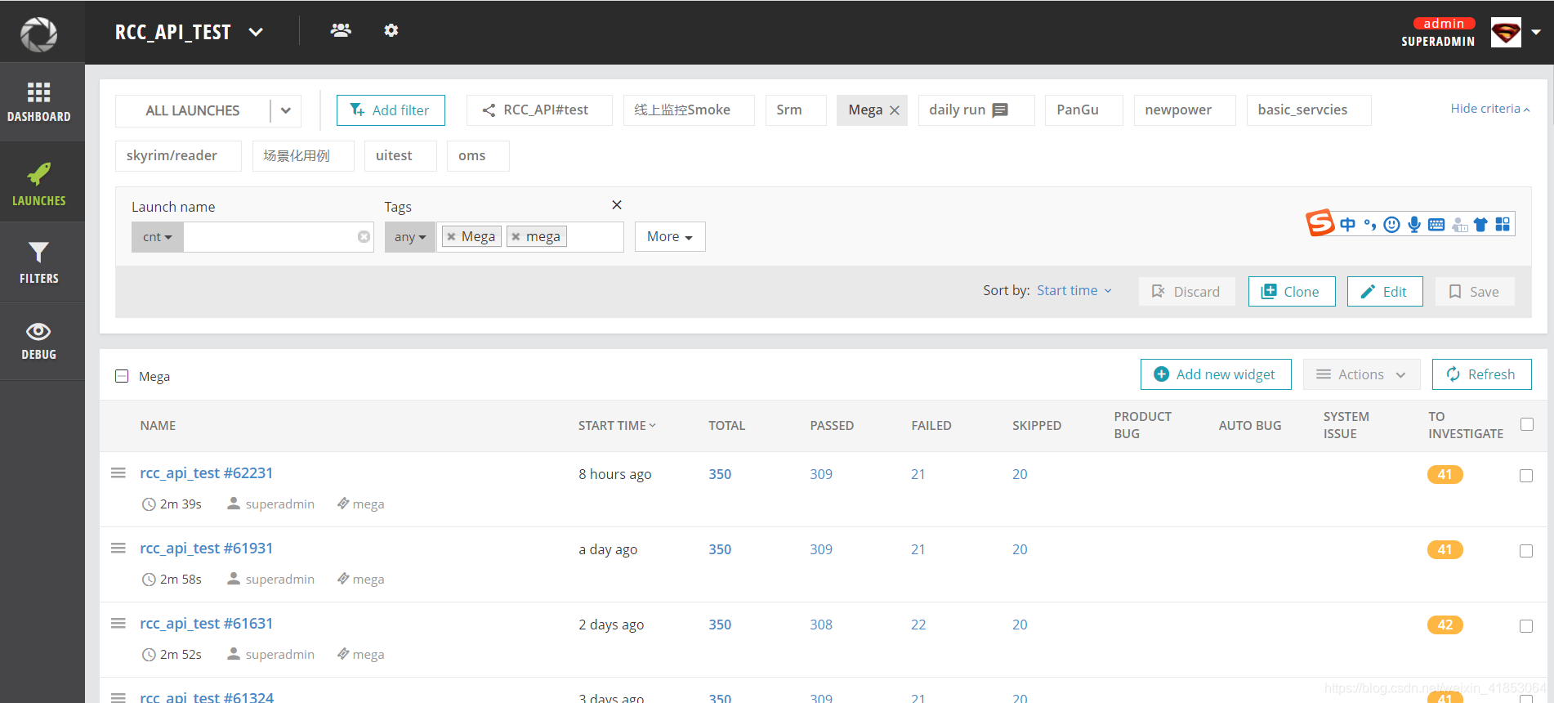The width and height of the screenshot is (1554, 703).
Task: Open the Dashboard sidebar section
Action: tap(39, 102)
